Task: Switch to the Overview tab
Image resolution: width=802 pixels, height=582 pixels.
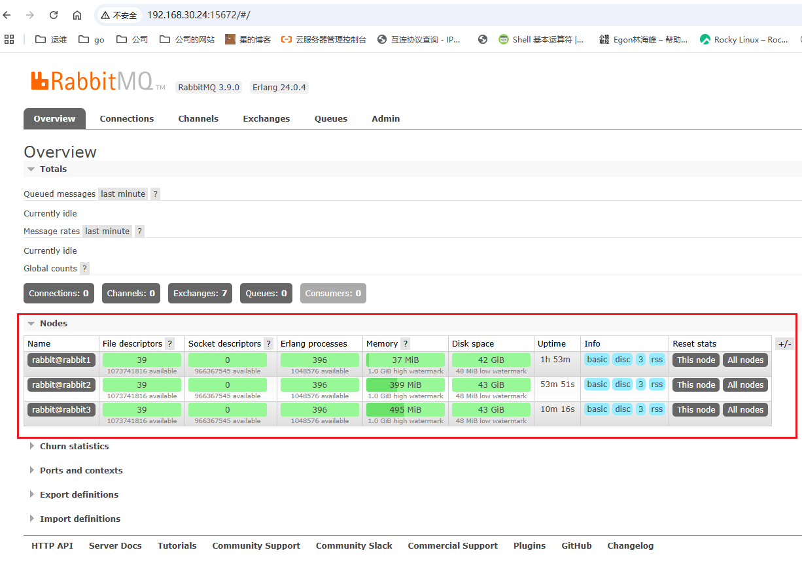Action: pos(55,118)
